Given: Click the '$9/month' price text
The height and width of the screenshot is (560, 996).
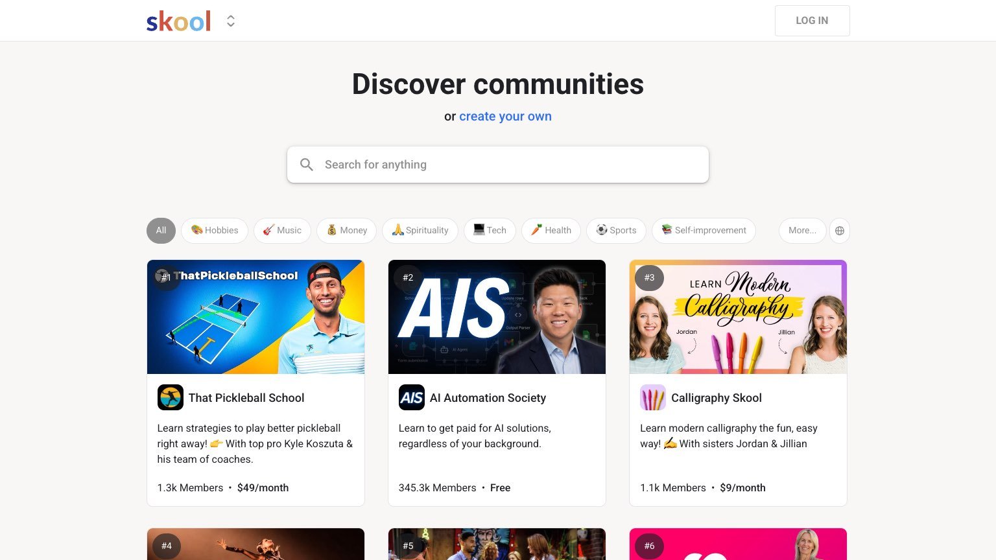Looking at the screenshot, I should [x=742, y=488].
